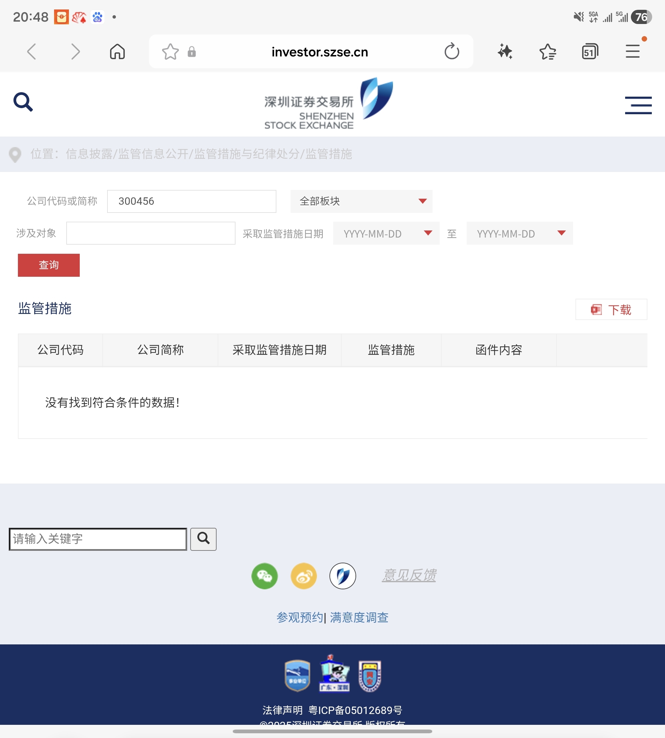Reload the page with refresh icon
Viewport: 665px width, 738px height.
452,51
